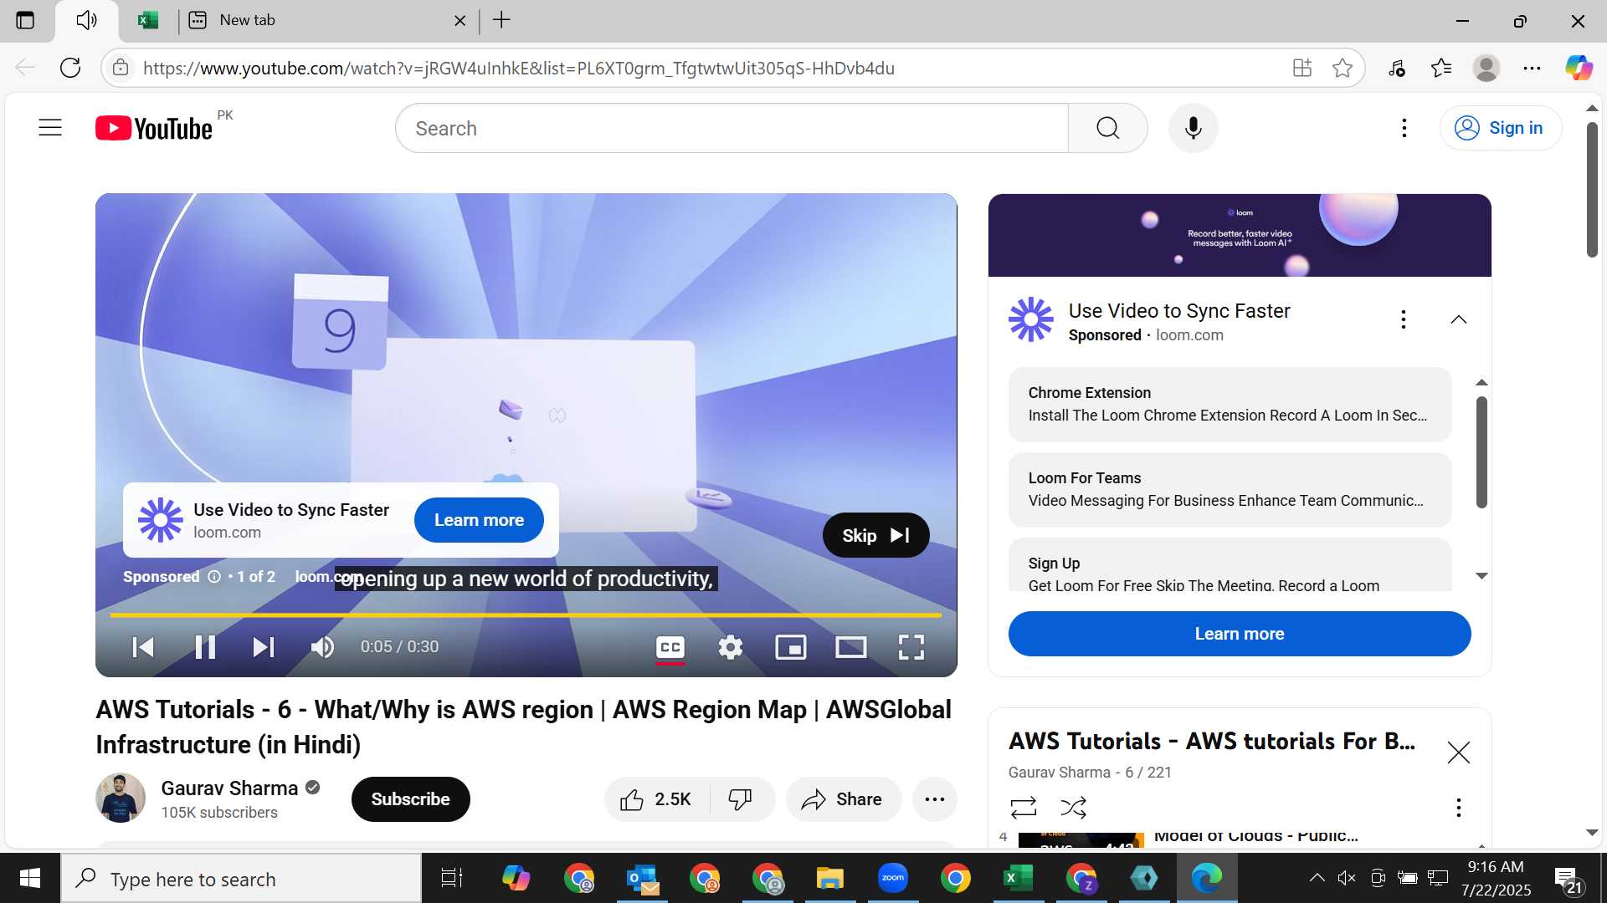1607x903 pixels.
Task: Collapse the Loom sponsored panel
Action: (x=1459, y=319)
